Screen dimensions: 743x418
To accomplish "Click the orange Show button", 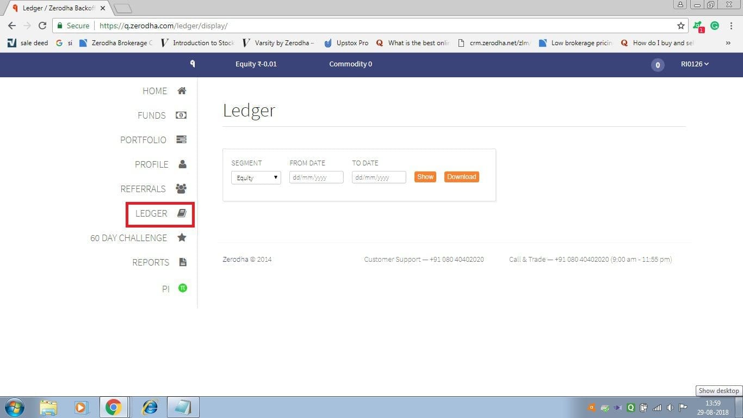I will click(425, 177).
